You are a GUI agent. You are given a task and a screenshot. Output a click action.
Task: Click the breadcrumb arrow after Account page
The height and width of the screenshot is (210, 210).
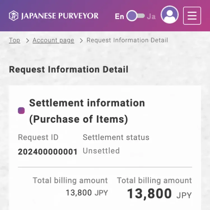point(81,41)
